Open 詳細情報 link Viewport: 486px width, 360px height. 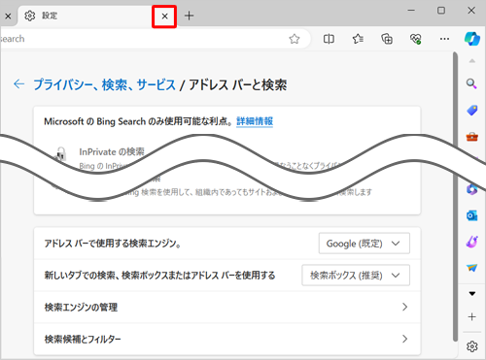coord(255,121)
